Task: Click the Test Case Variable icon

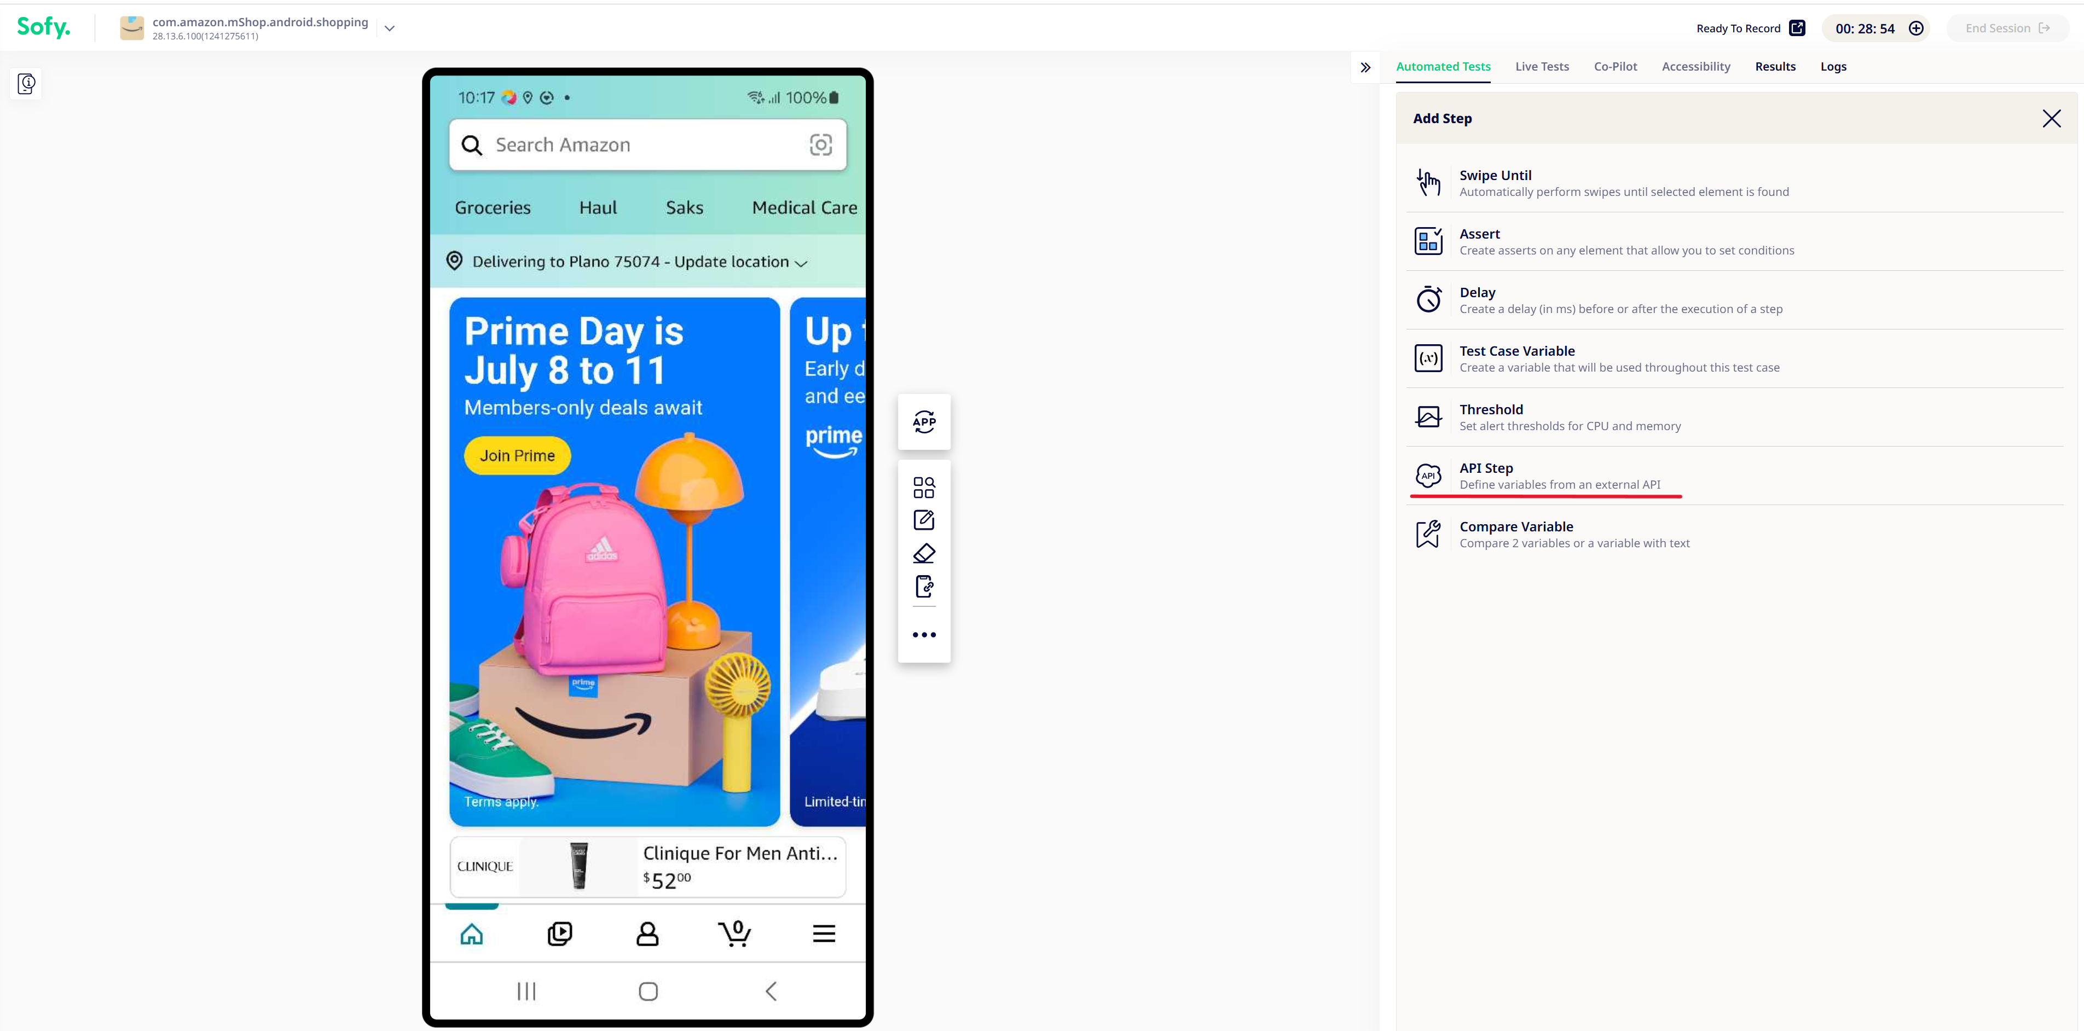Action: (x=1428, y=358)
